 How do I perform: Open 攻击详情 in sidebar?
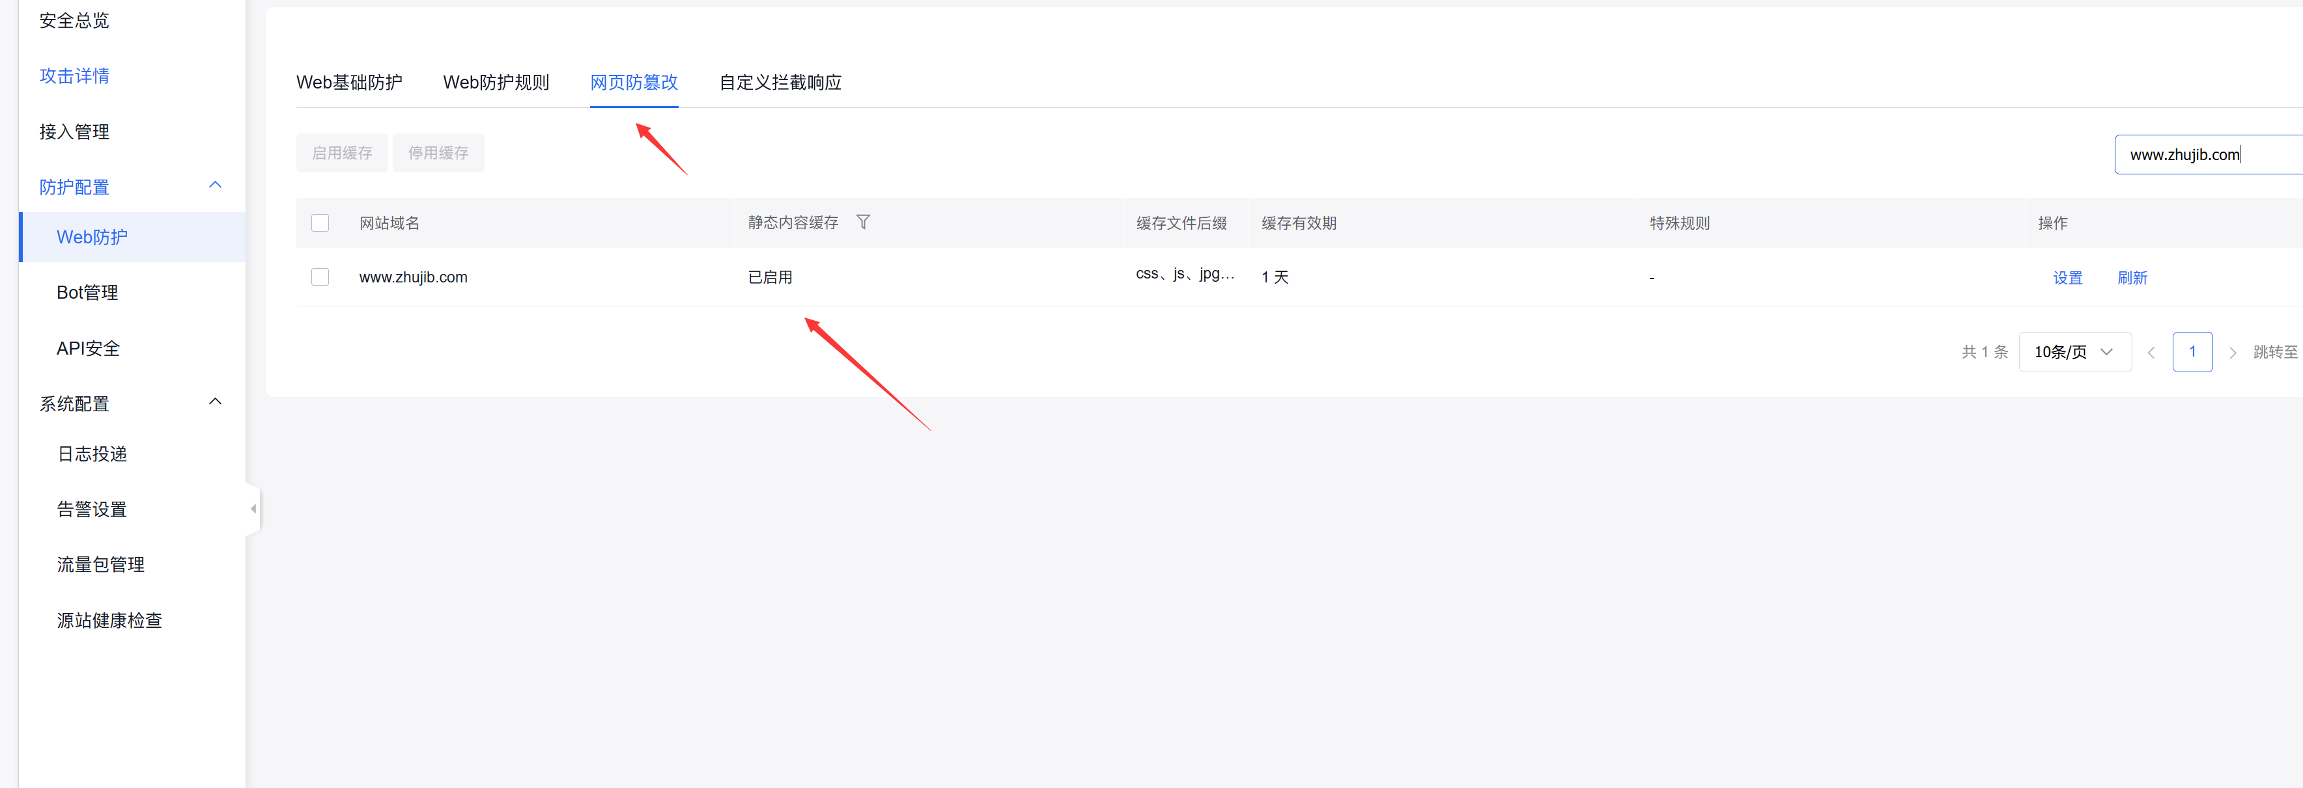tap(74, 76)
